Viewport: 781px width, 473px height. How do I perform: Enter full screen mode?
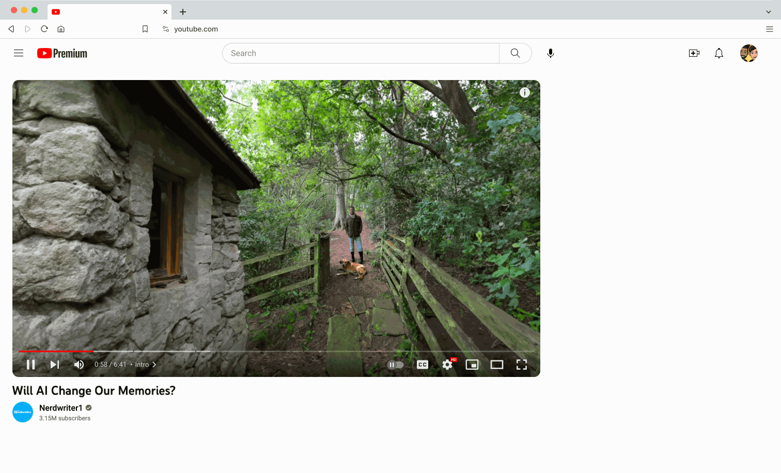(522, 365)
